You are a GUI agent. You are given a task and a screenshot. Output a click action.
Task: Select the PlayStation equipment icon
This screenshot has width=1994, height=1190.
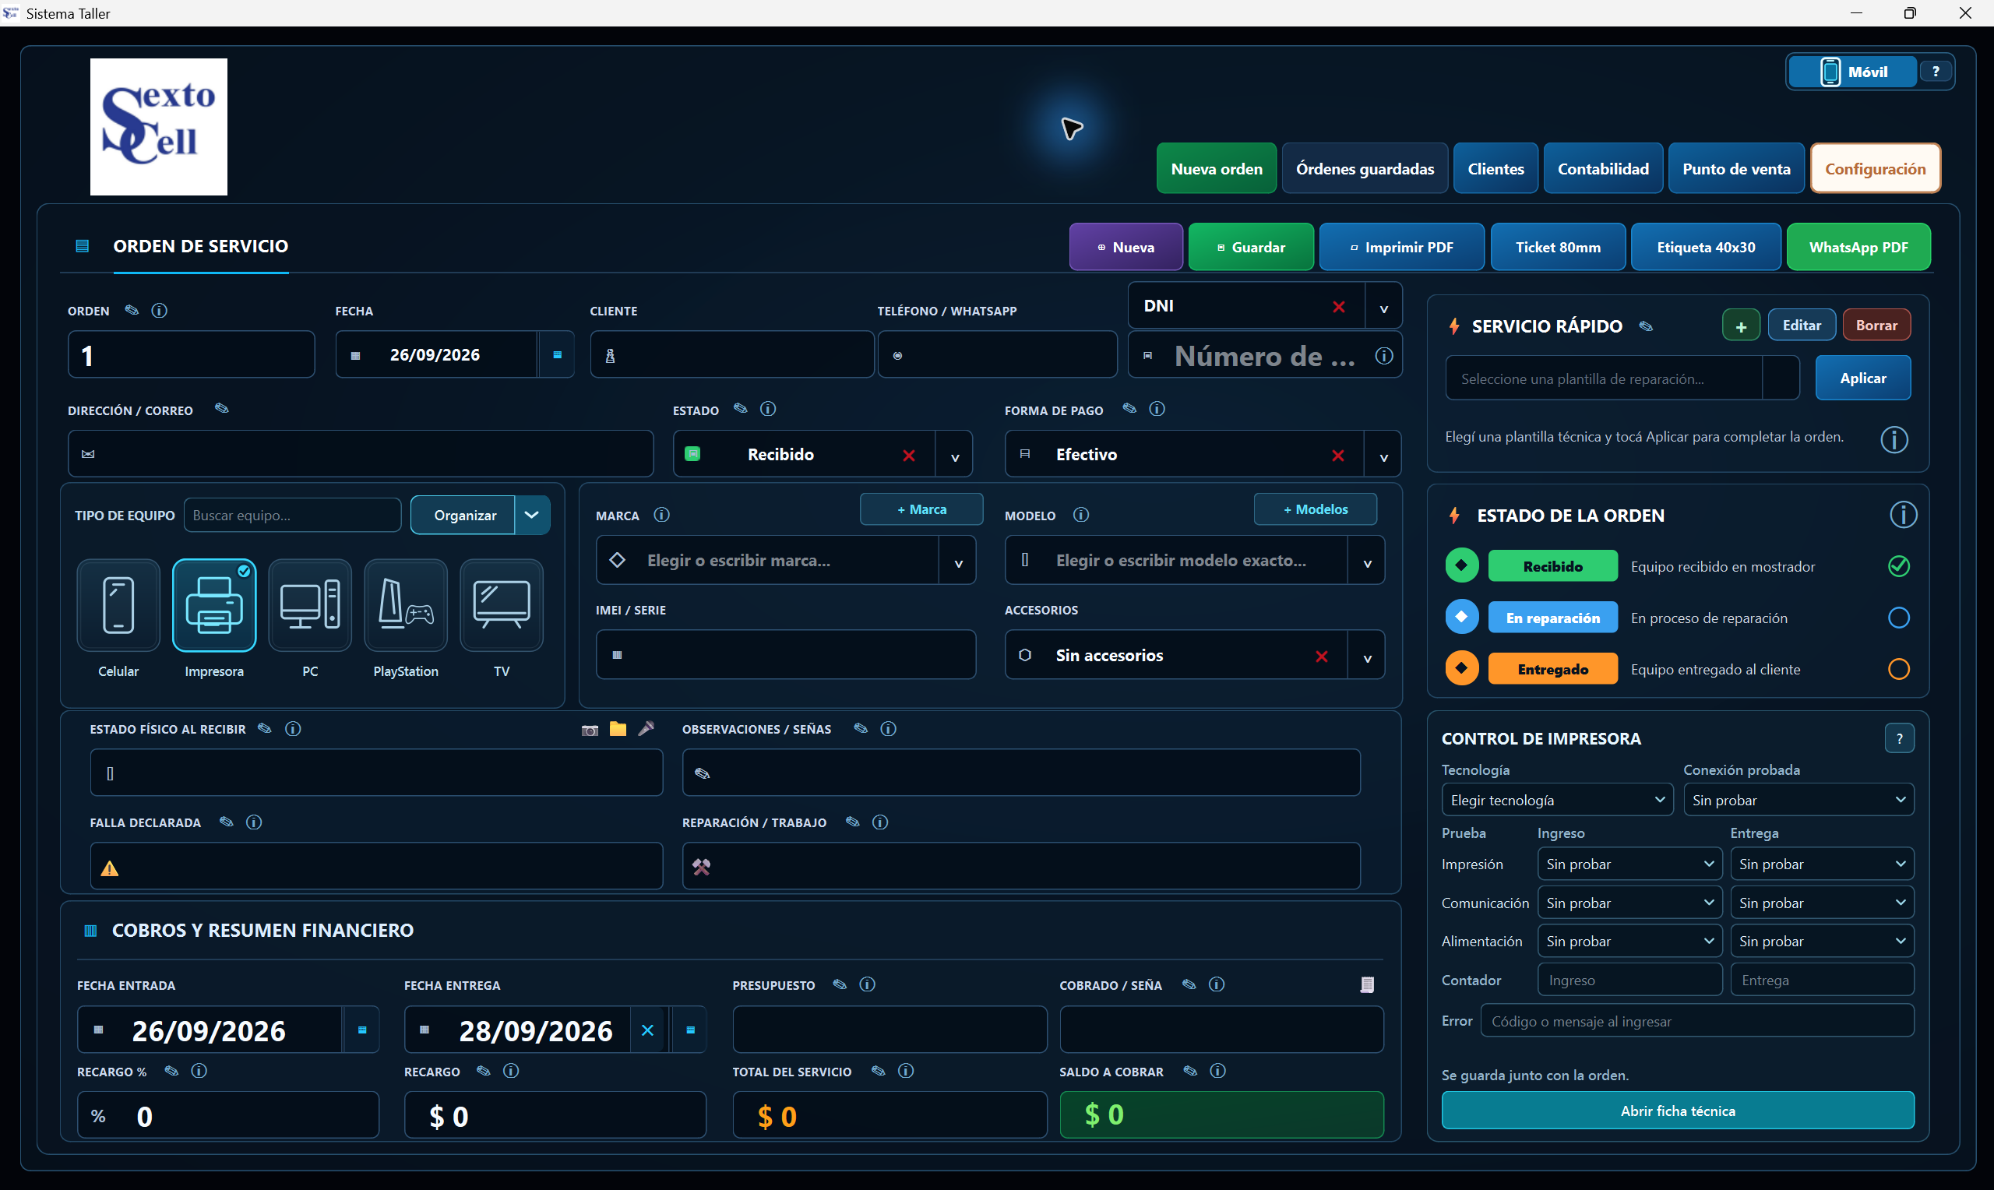pyautogui.click(x=406, y=605)
